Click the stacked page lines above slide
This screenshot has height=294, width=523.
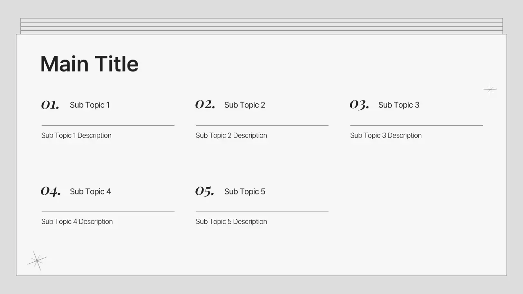[x=261, y=26]
